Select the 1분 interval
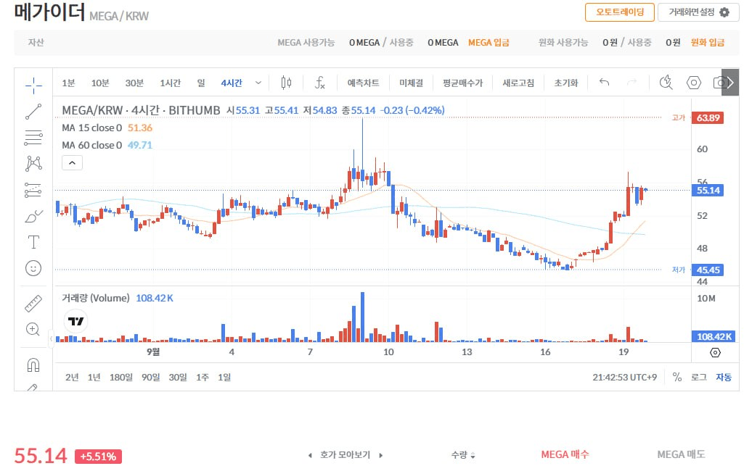 tap(68, 83)
